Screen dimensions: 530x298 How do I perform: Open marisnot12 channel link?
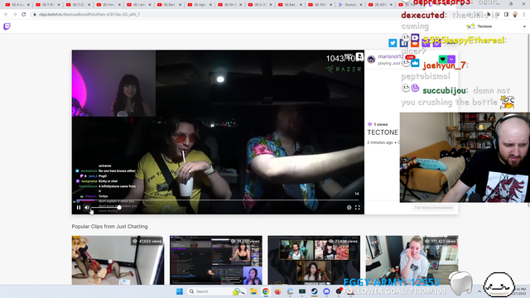pyautogui.click(x=391, y=56)
